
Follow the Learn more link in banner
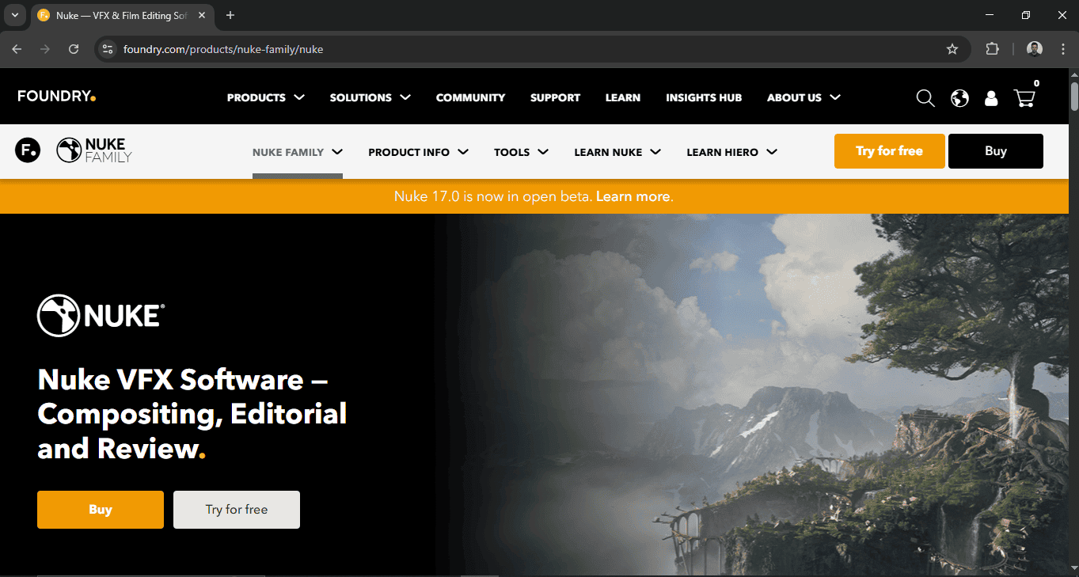pyautogui.click(x=633, y=196)
